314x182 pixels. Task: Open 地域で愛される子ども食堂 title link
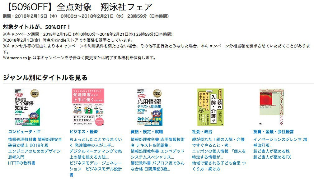219,166
